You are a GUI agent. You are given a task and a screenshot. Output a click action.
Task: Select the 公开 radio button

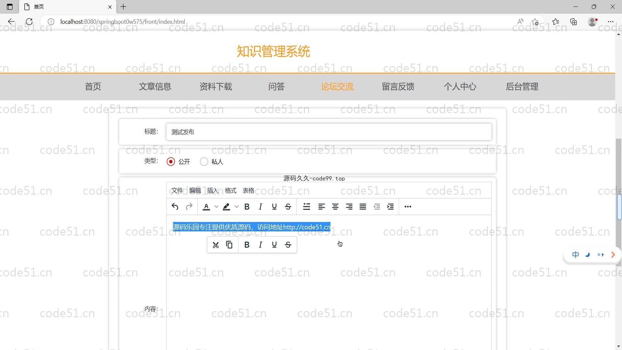point(171,161)
